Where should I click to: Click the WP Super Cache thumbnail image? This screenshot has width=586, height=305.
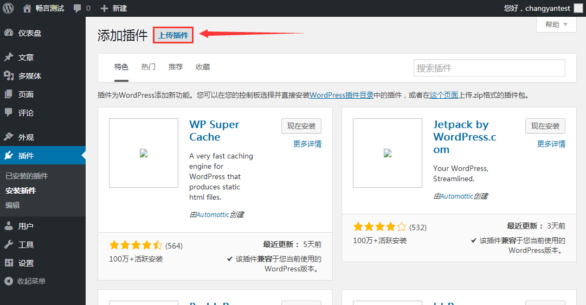pyautogui.click(x=144, y=153)
